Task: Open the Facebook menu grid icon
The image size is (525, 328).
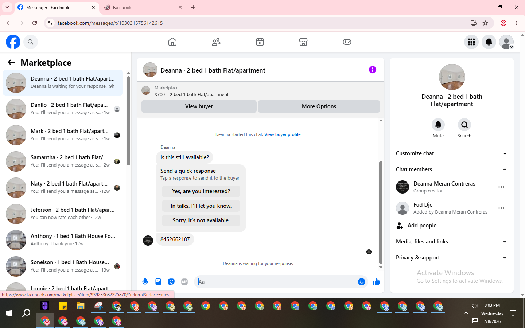Action: pyautogui.click(x=471, y=42)
